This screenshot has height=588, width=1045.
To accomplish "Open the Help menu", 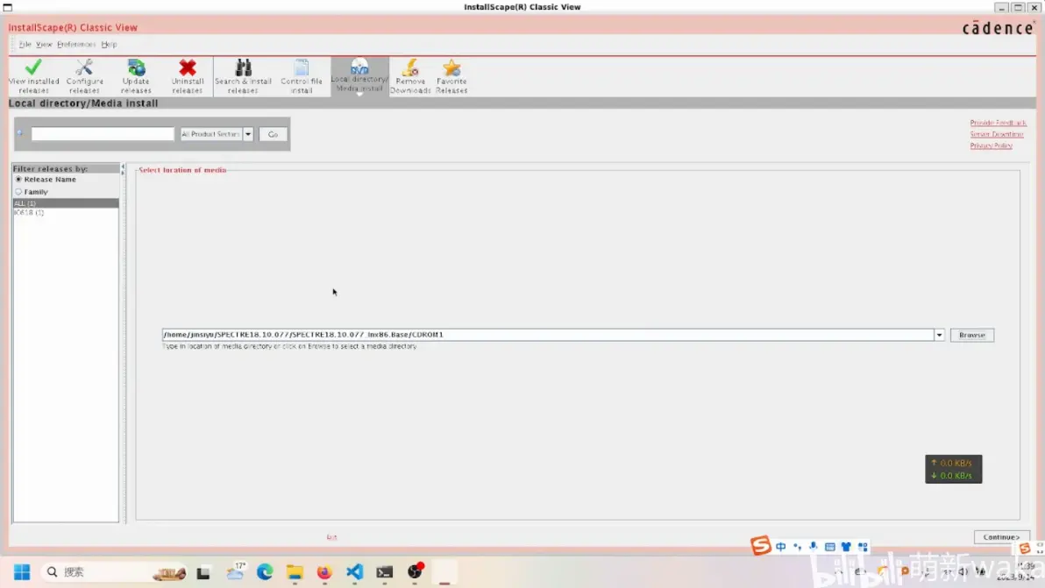I will 109,45.
